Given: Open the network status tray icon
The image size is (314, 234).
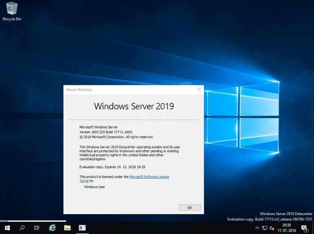Looking at the screenshot, I should pos(264,228).
